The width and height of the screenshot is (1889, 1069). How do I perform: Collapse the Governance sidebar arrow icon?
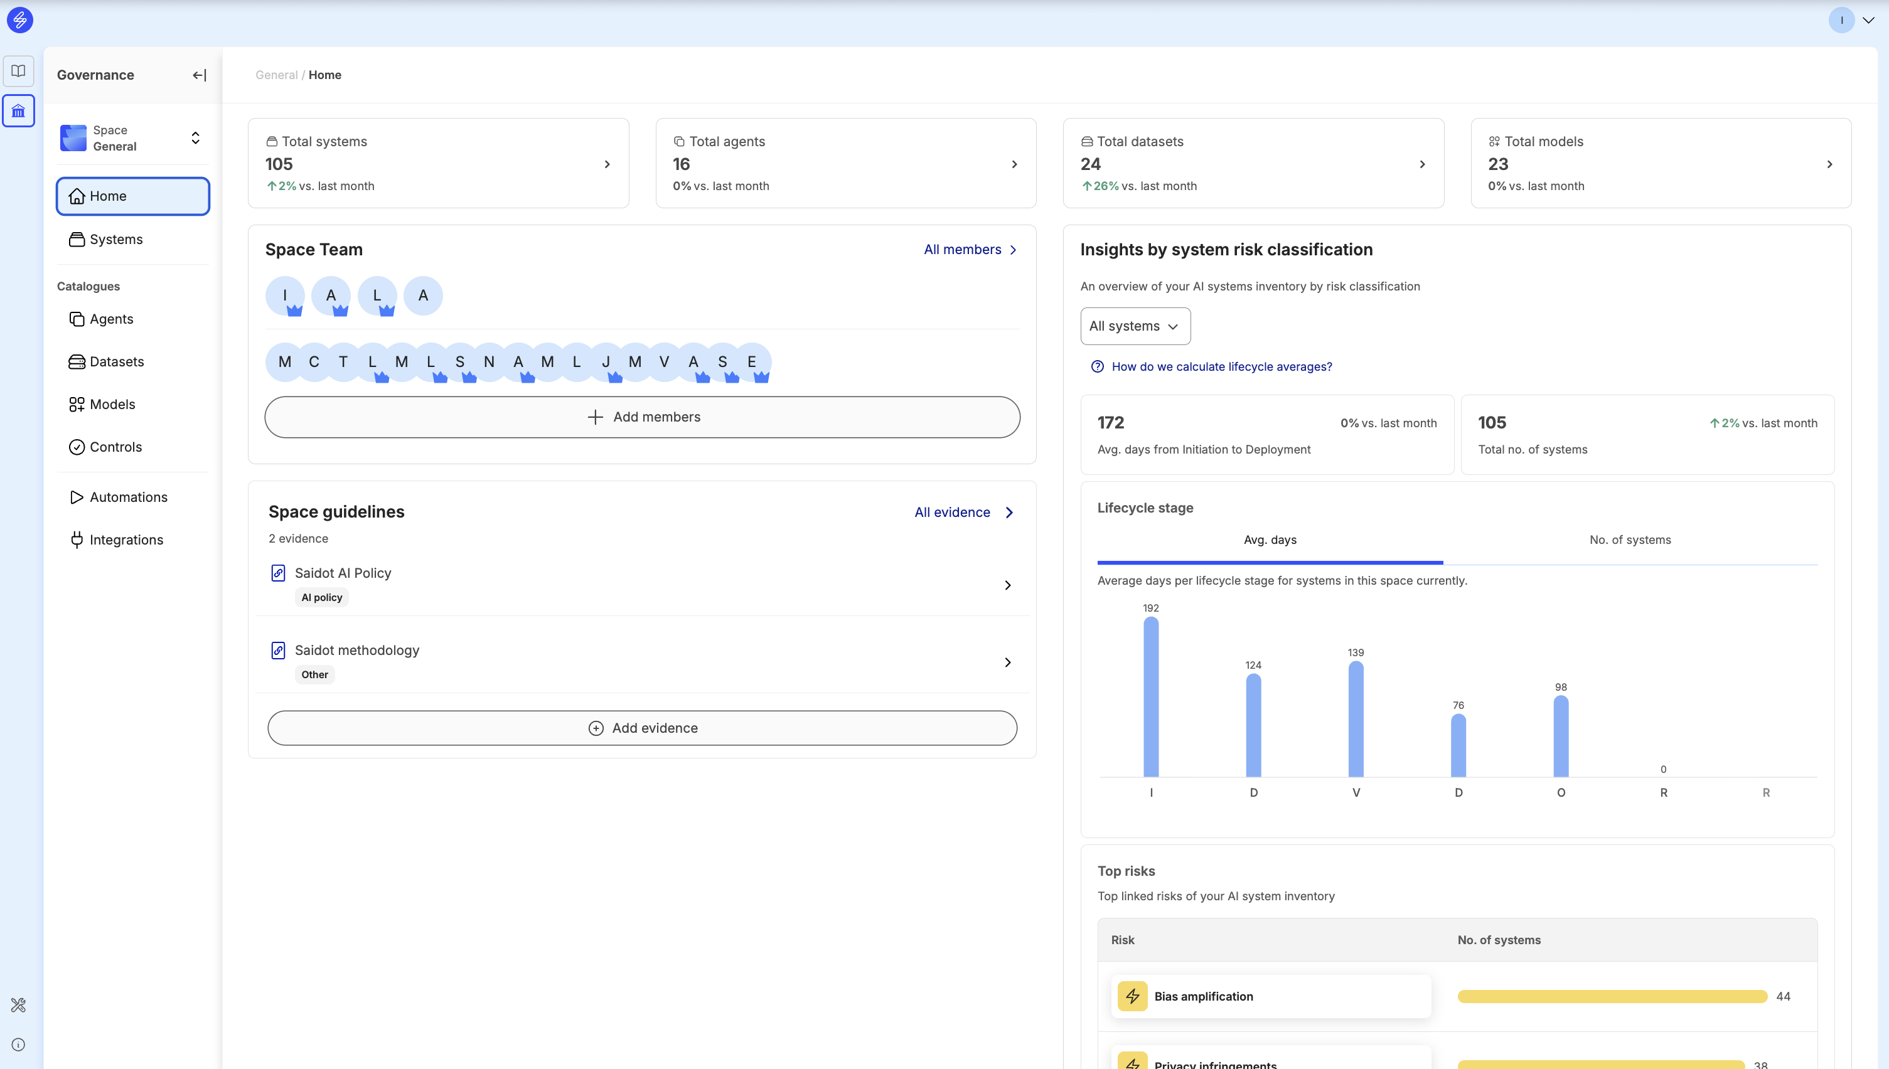click(199, 75)
